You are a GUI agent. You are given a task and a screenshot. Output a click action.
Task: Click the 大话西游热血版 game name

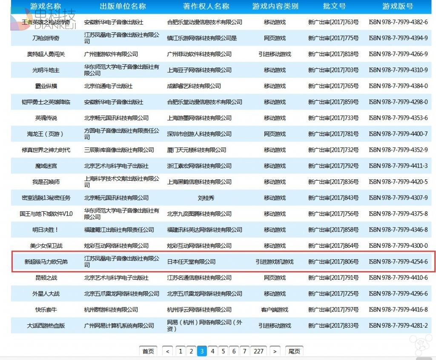(x=46, y=326)
